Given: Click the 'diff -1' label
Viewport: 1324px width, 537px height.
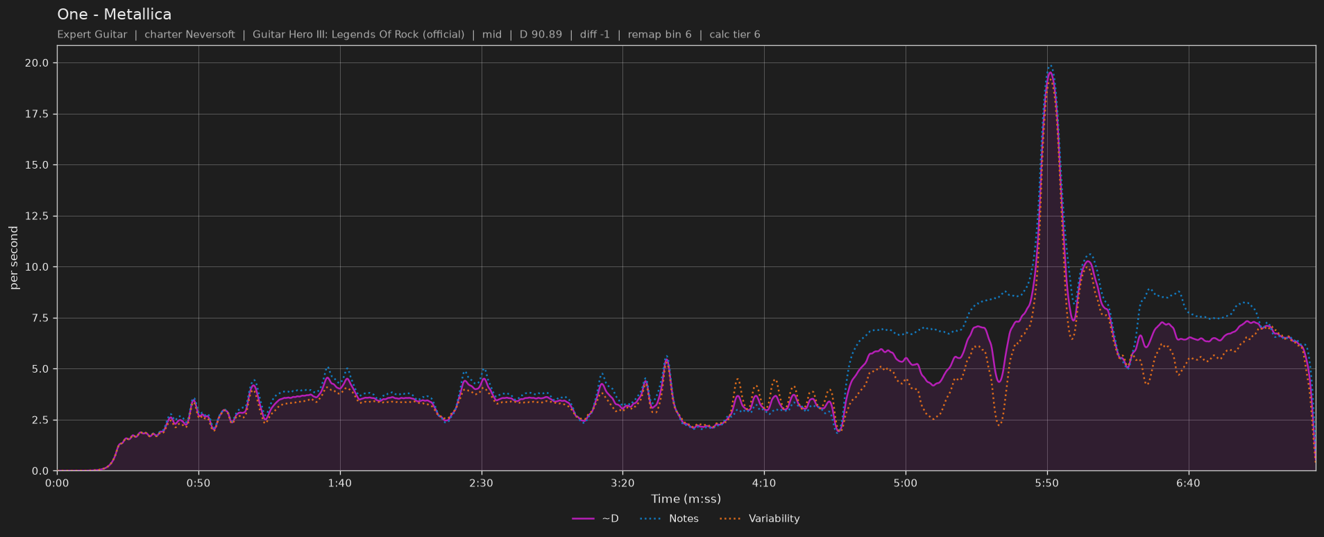Looking at the screenshot, I should point(595,35).
